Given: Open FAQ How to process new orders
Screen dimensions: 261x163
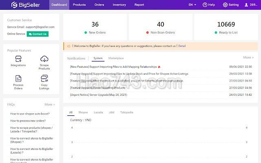Looking at the screenshot, I should tap(28, 121).
